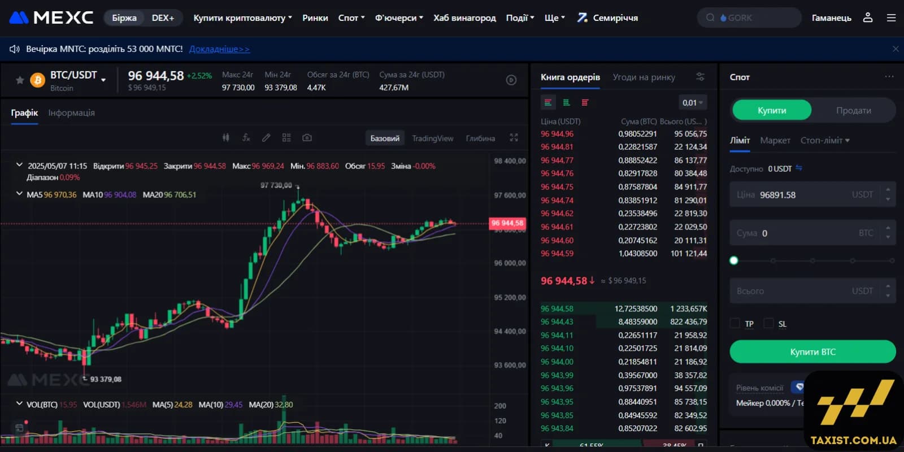This screenshot has height=452, width=904.
Task: Open Spot panel three-dots menu
Action: (x=889, y=77)
